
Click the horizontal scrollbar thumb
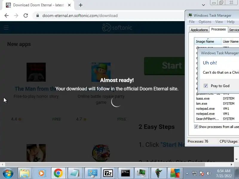coord(105,164)
